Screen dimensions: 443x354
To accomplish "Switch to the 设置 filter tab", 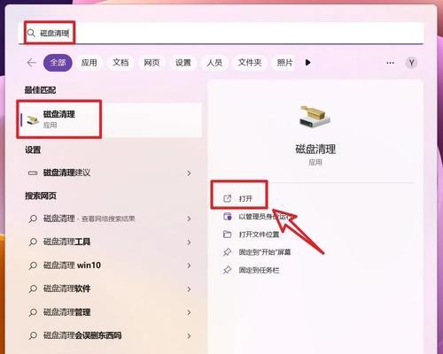I will click(183, 63).
